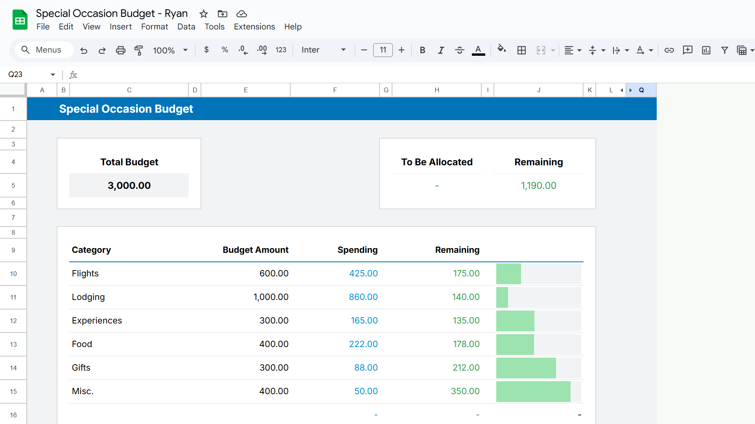
Task: Click the paint format roller icon
Action: [138, 50]
